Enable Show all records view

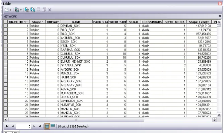(47, 126)
